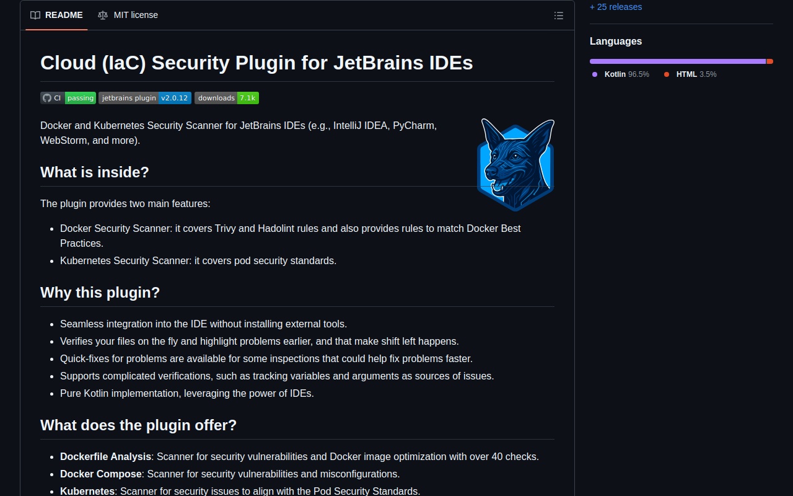Click the downloads 7.1k badge

point(226,98)
